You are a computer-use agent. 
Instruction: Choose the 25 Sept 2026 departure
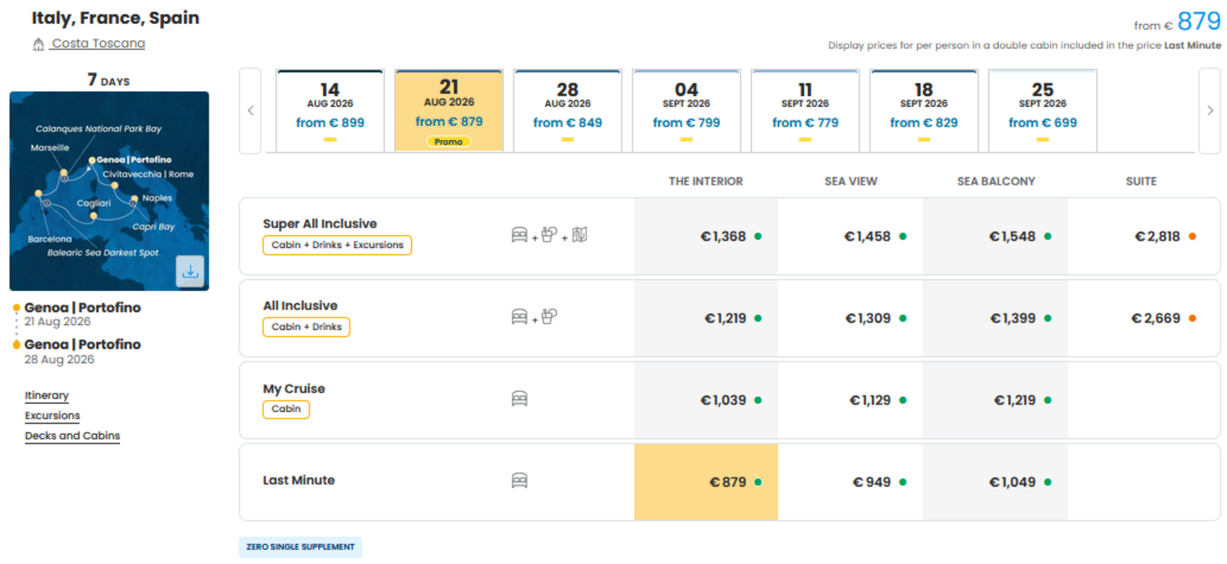[1043, 111]
